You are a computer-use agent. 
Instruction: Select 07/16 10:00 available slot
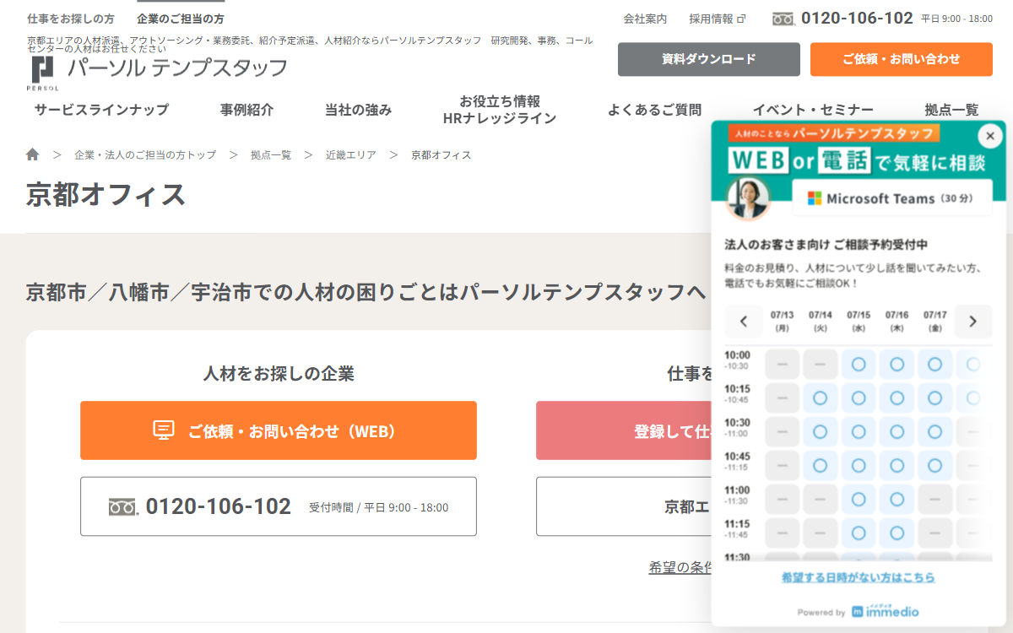[x=897, y=365]
